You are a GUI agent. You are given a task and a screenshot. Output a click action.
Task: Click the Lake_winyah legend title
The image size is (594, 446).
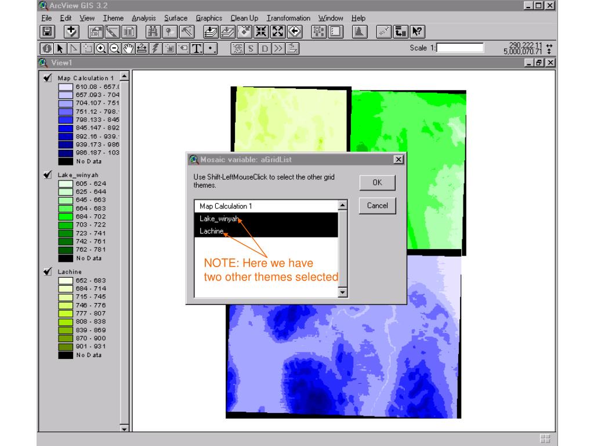coord(78,175)
